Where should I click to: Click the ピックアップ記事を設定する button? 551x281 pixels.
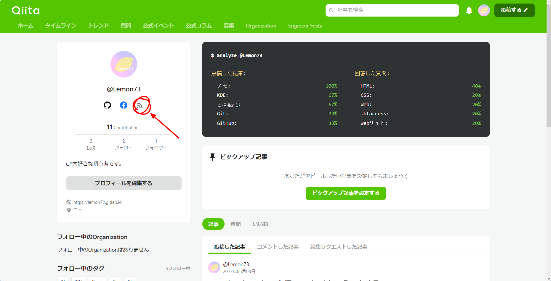coord(345,193)
